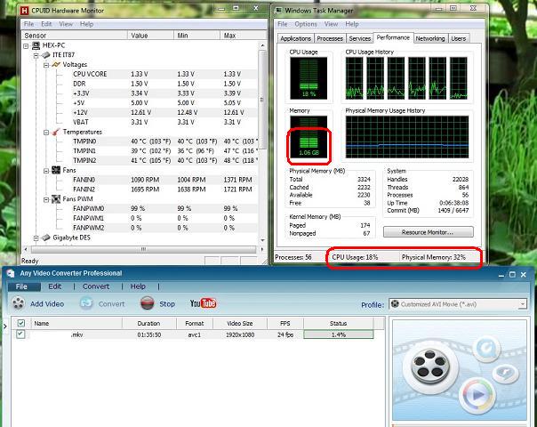Screen dimensions: 537x427
Task: Open Task Manager Options menu
Action: [306, 24]
